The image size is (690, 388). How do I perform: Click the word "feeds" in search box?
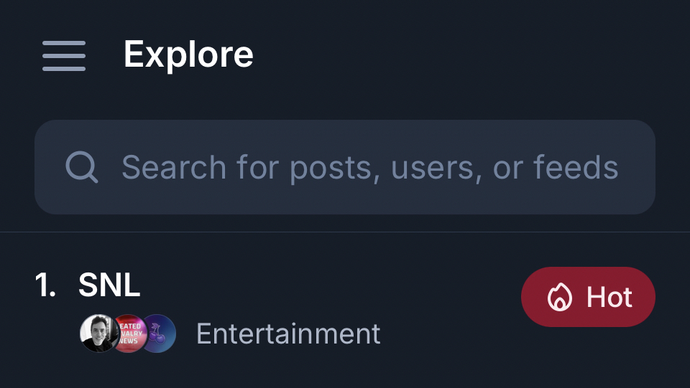click(x=576, y=167)
